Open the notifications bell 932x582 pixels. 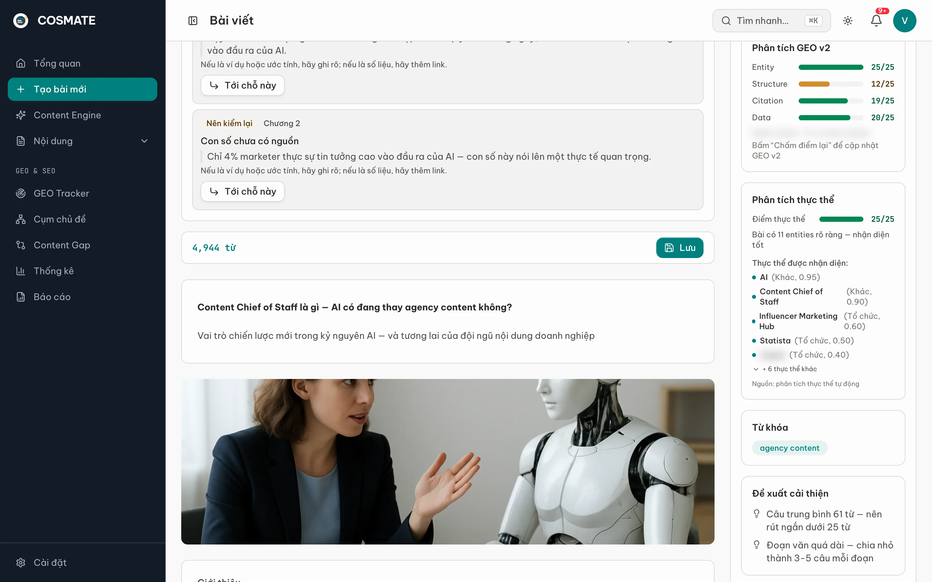pos(876,20)
